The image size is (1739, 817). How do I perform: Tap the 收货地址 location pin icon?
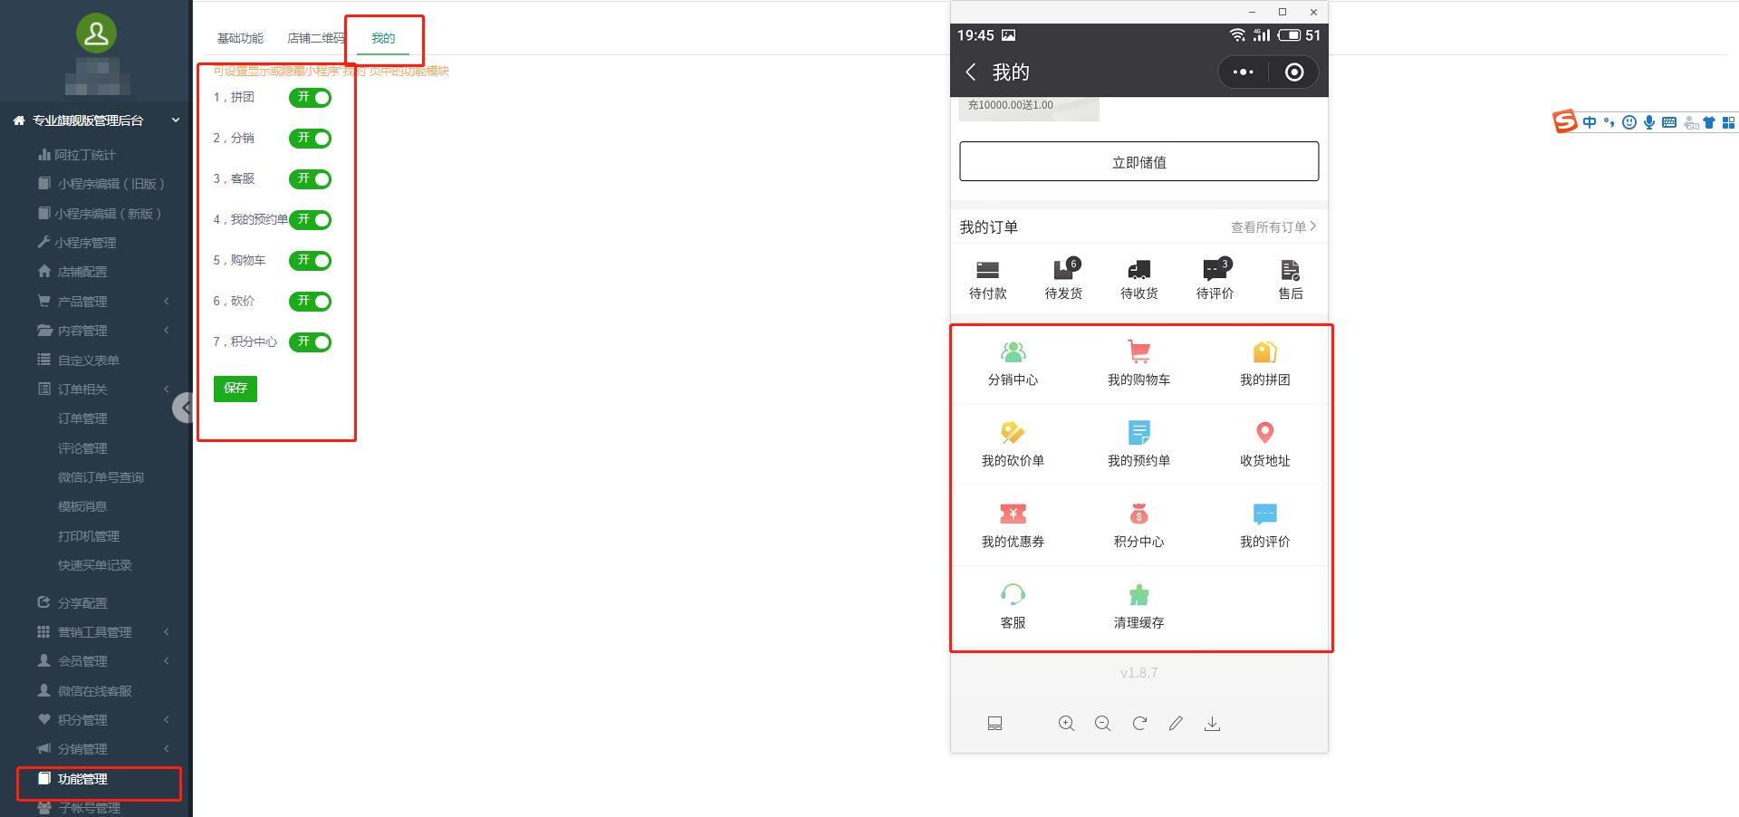click(x=1264, y=433)
